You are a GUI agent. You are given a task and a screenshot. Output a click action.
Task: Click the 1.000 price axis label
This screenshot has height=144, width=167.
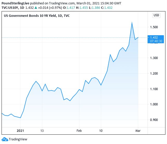point(154,104)
